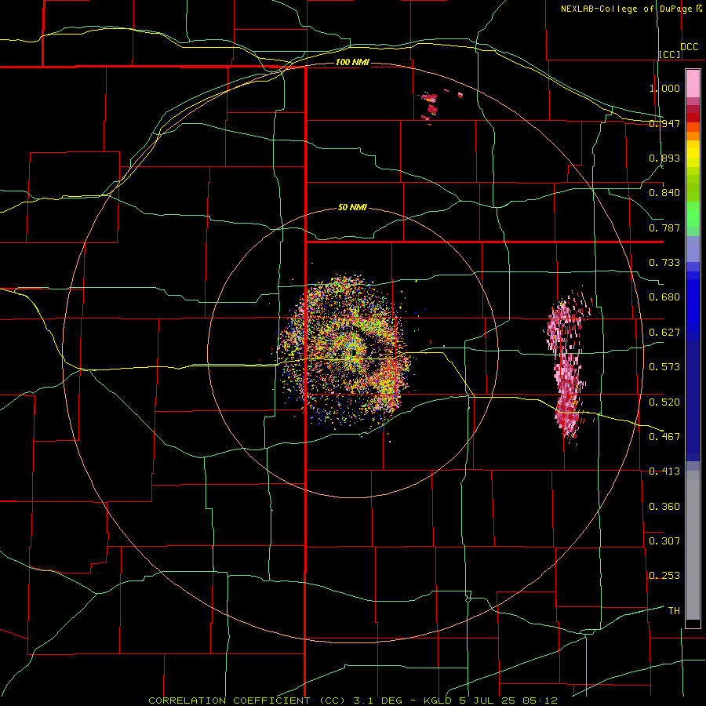The width and height of the screenshot is (706, 706).
Task: Select the 0.573 scale value
Action: [664, 367]
